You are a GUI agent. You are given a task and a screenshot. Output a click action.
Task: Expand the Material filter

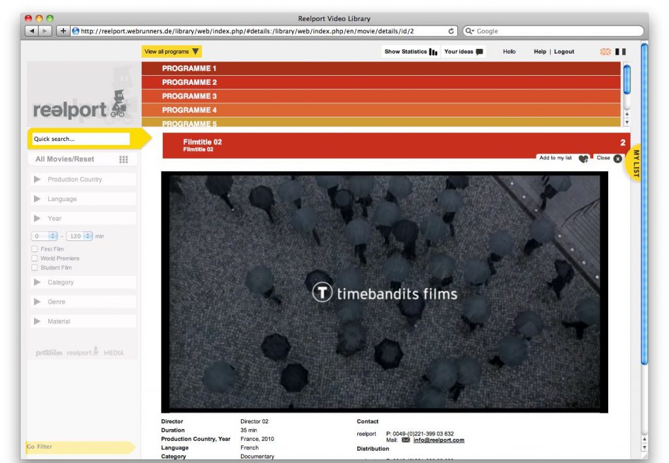83,321
